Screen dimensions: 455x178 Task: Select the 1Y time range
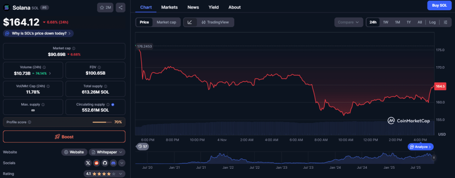point(408,22)
